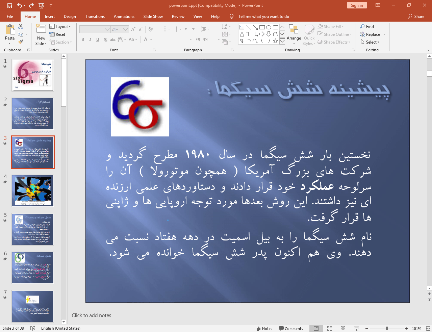Choose the text box shape in the gallery
Screen dimensions: 432x332
[242, 27]
